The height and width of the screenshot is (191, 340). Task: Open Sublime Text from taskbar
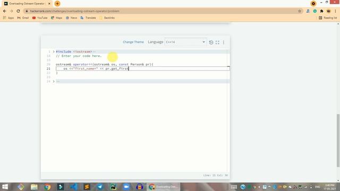point(87,187)
